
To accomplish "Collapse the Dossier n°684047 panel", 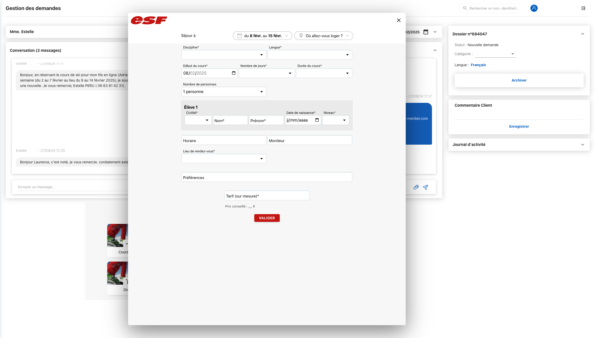I will tap(582, 34).
